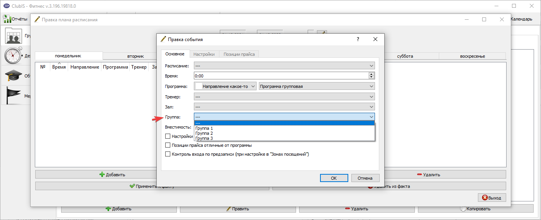The height and width of the screenshot is (220, 541).
Task: Open the Направление какое-то dropdown
Action: pyautogui.click(x=226, y=86)
